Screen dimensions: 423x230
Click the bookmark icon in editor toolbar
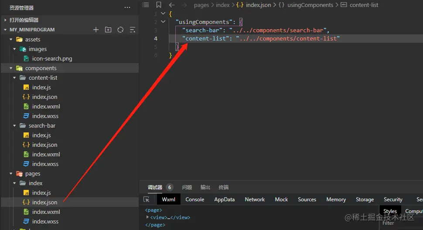point(159,5)
